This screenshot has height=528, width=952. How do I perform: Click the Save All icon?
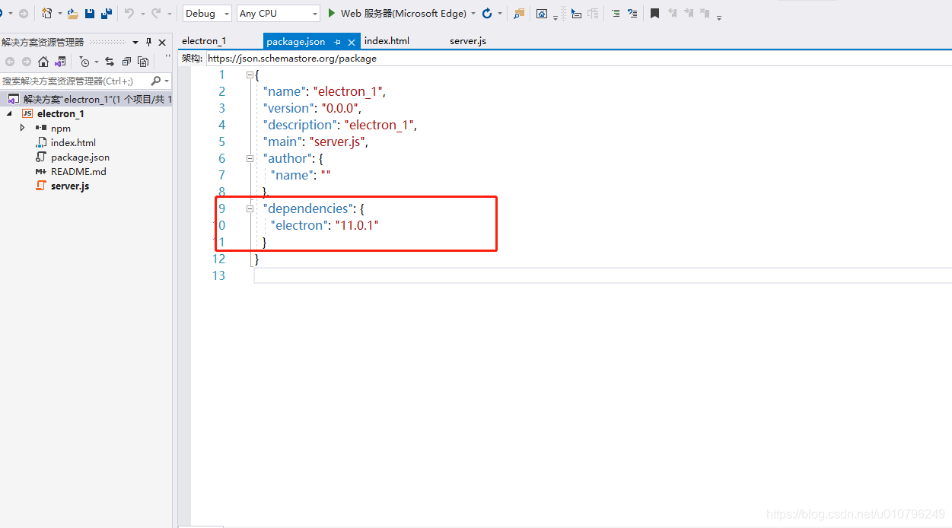coord(107,13)
